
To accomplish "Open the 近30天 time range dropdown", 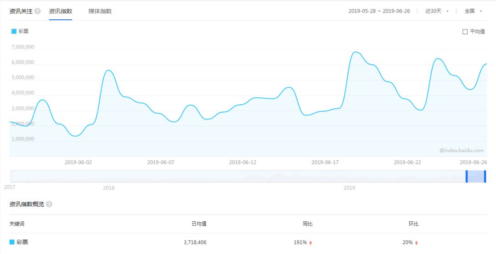I will 437,11.
